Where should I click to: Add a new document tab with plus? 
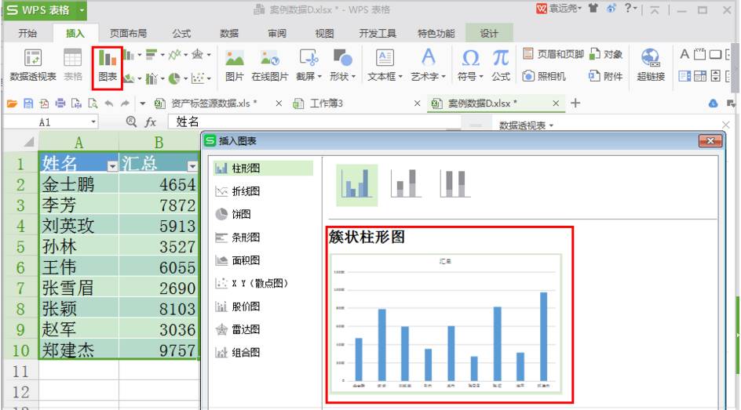click(575, 103)
